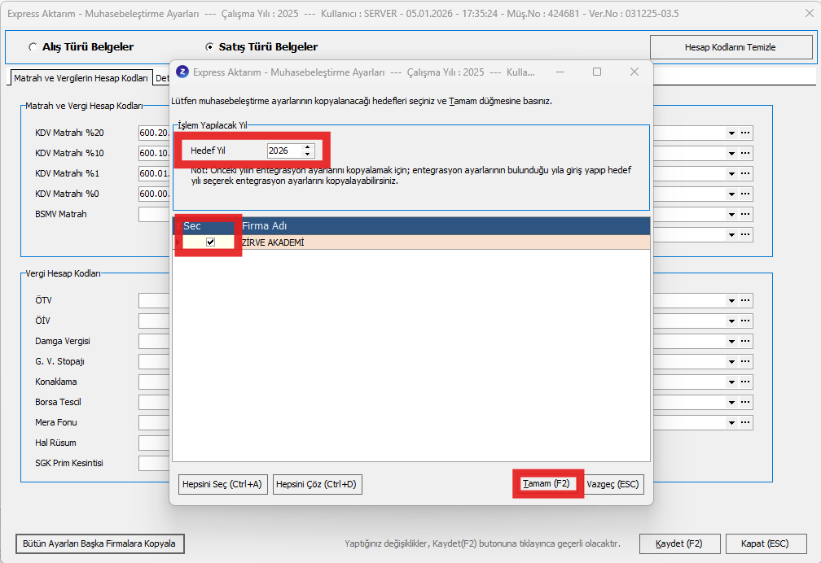Click the ellipsis browse icon on Borsa Tescil row
The height and width of the screenshot is (563, 821).
click(745, 403)
